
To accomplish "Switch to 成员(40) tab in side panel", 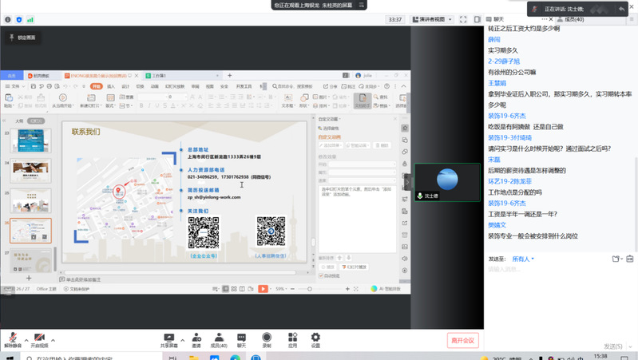I will coord(573,19).
